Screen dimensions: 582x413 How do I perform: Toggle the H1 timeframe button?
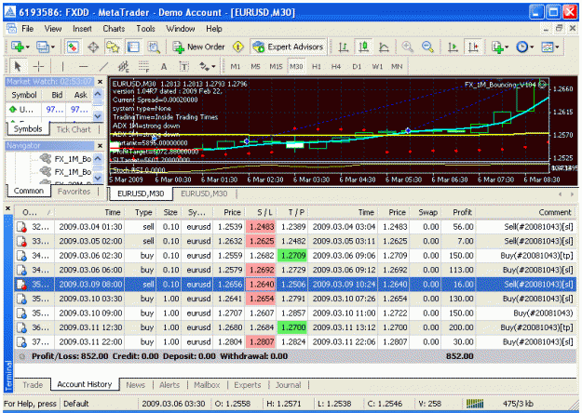click(317, 67)
